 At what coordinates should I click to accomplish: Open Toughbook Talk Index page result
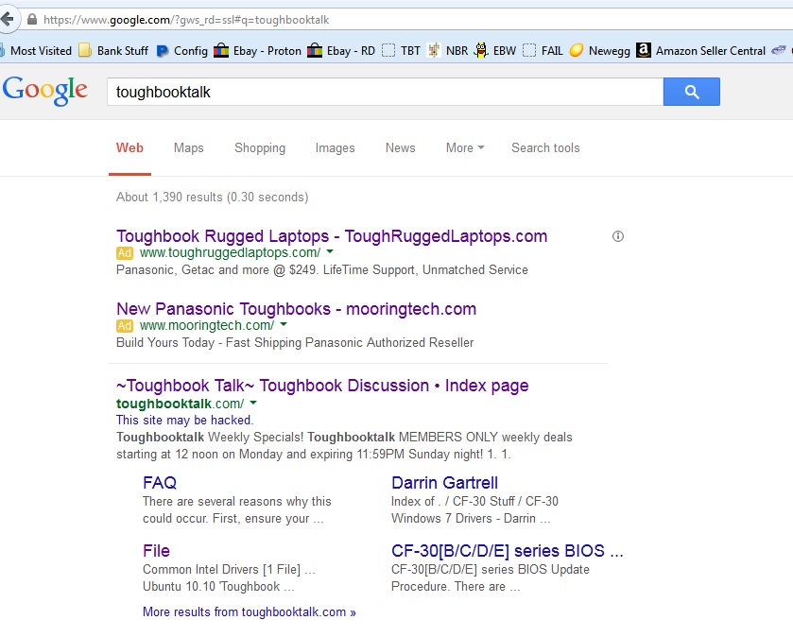point(322,386)
